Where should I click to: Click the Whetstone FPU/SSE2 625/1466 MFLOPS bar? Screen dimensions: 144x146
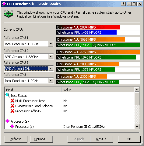click(87, 82)
